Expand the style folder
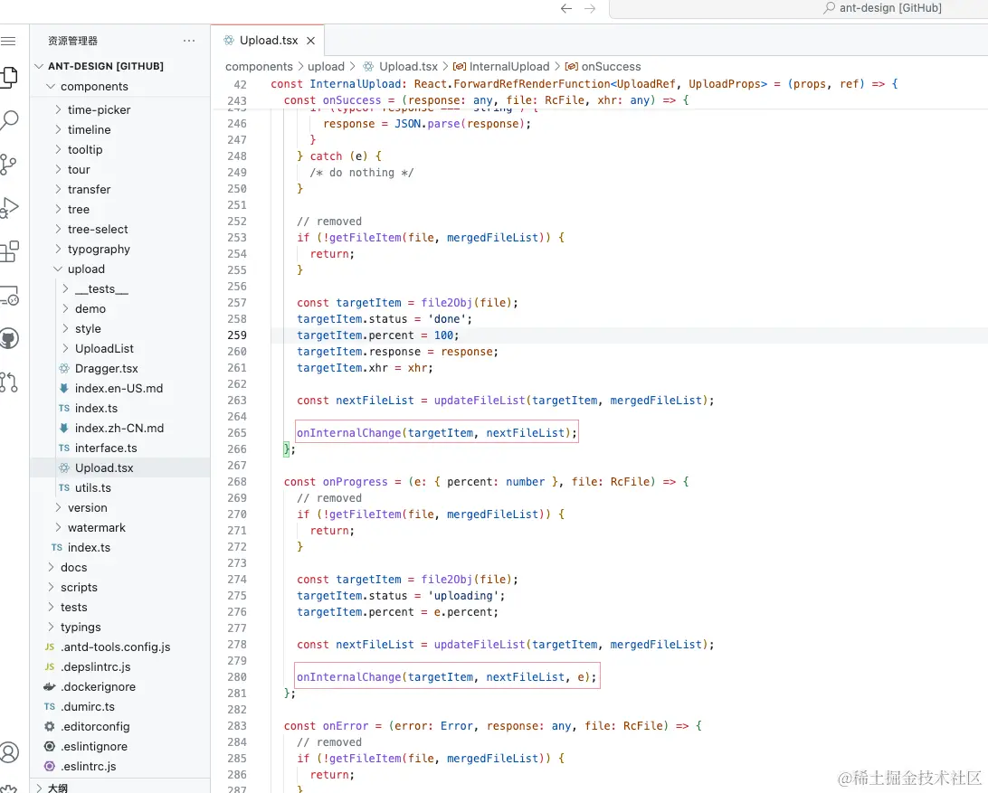Viewport: 988px width, 793px height. (119, 329)
